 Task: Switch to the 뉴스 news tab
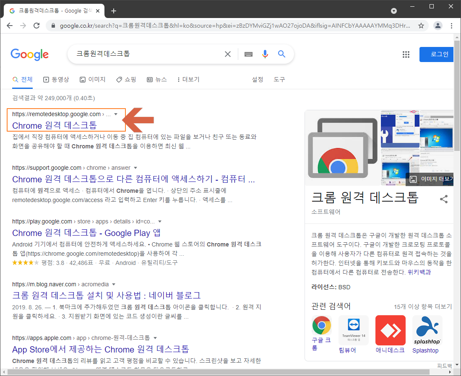click(x=157, y=79)
